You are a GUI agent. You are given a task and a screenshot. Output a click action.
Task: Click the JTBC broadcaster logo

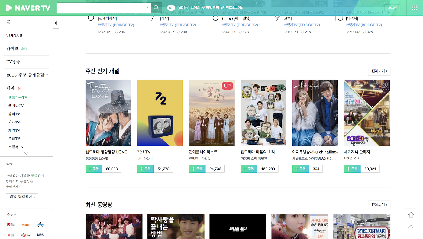pyautogui.click(x=11, y=235)
